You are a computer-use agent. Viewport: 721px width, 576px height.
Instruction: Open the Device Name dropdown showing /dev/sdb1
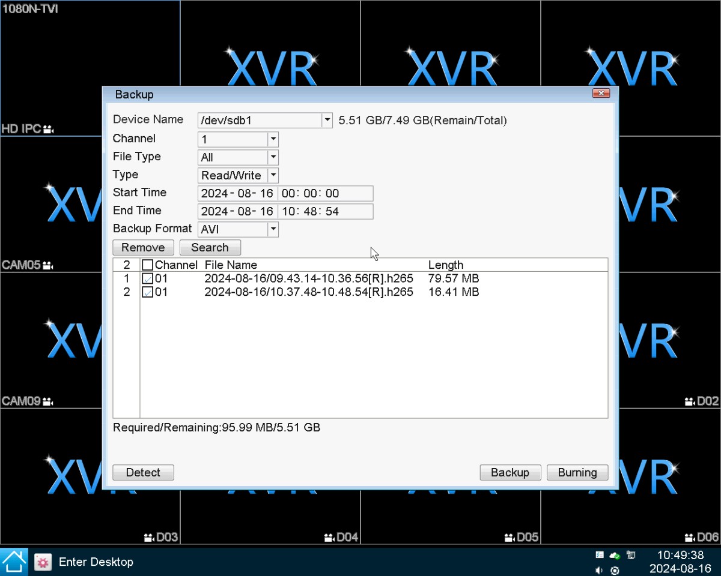point(327,121)
